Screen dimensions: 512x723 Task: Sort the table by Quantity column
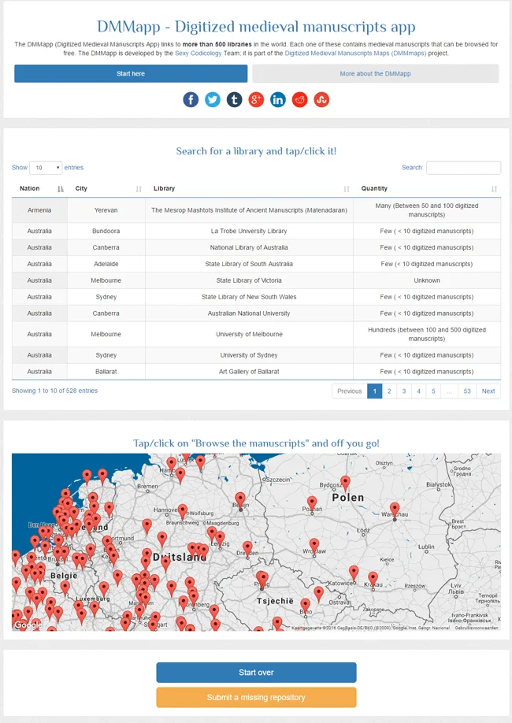(x=427, y=188)
